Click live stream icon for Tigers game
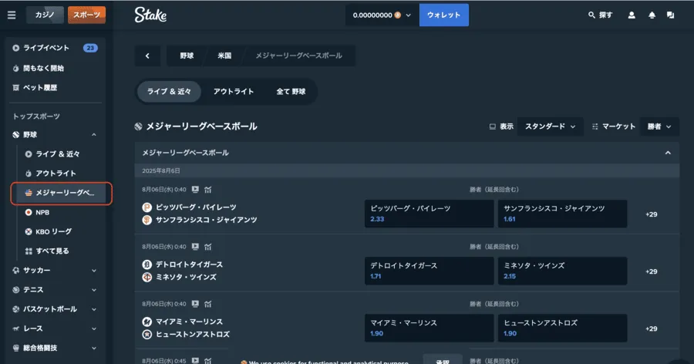This screenshot has height=364, width=694. (195, 247)
